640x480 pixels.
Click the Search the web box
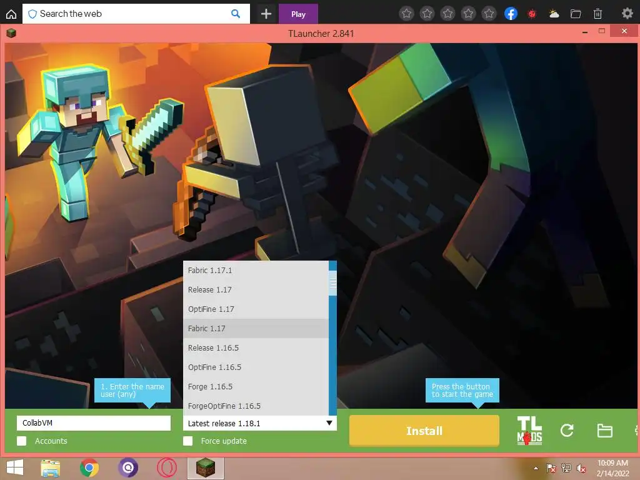[x=136, y=14]
